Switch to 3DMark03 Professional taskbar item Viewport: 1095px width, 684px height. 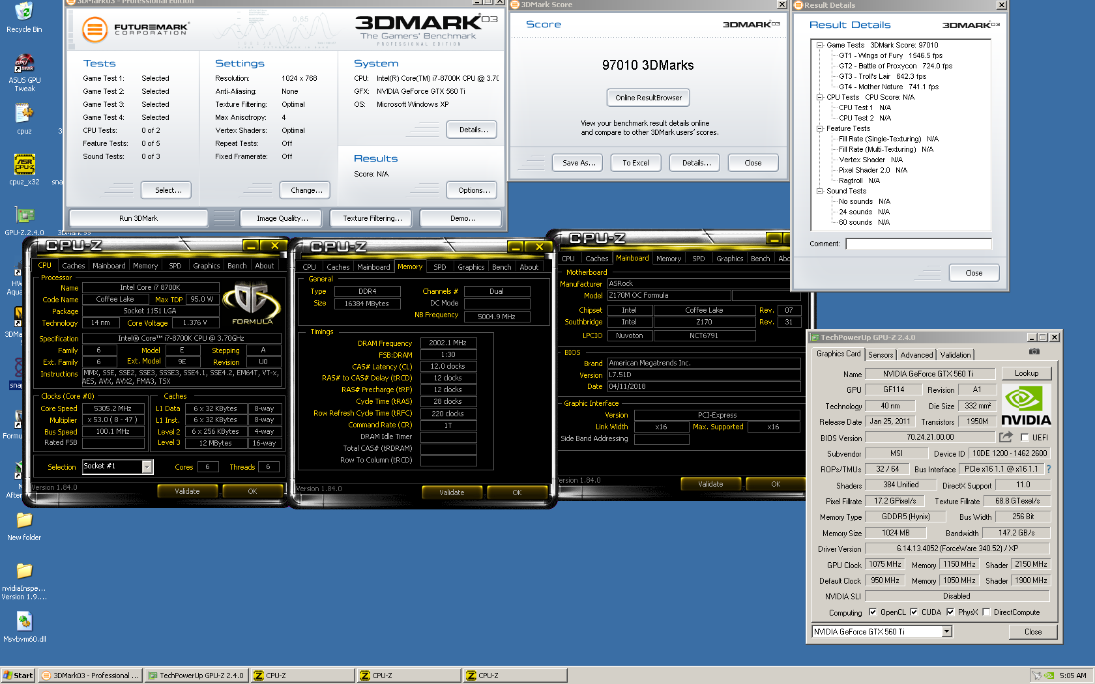click(90, 676)
